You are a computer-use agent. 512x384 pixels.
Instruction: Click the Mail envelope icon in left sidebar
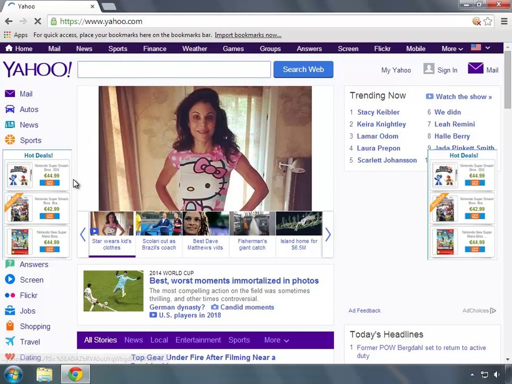10,94
